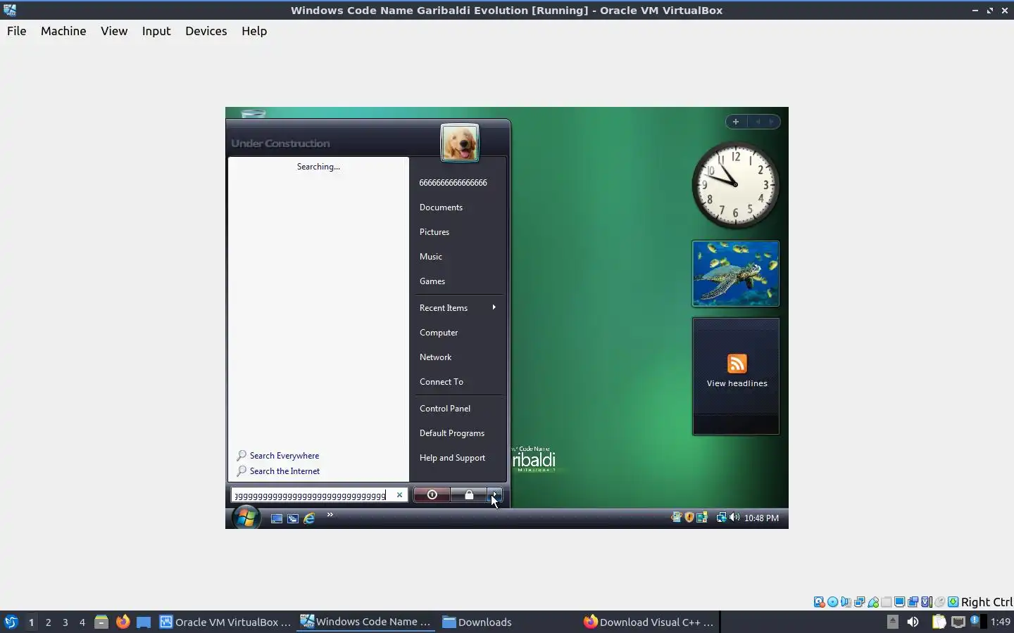Click the VirtualBox display status icon
The height and width of the screenshot is (633, 1014).
tap(899, 602)
